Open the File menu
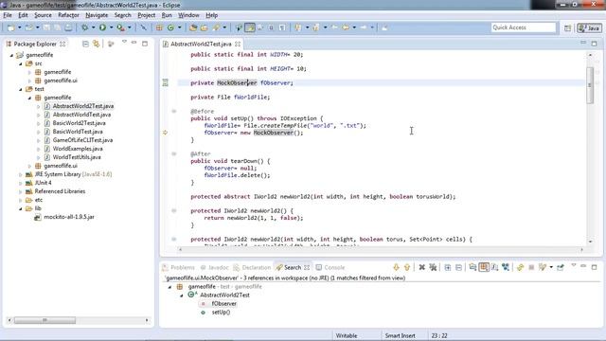Image resolution: width=606 pixels, height=341 pixels. click(x=8, y=15)
